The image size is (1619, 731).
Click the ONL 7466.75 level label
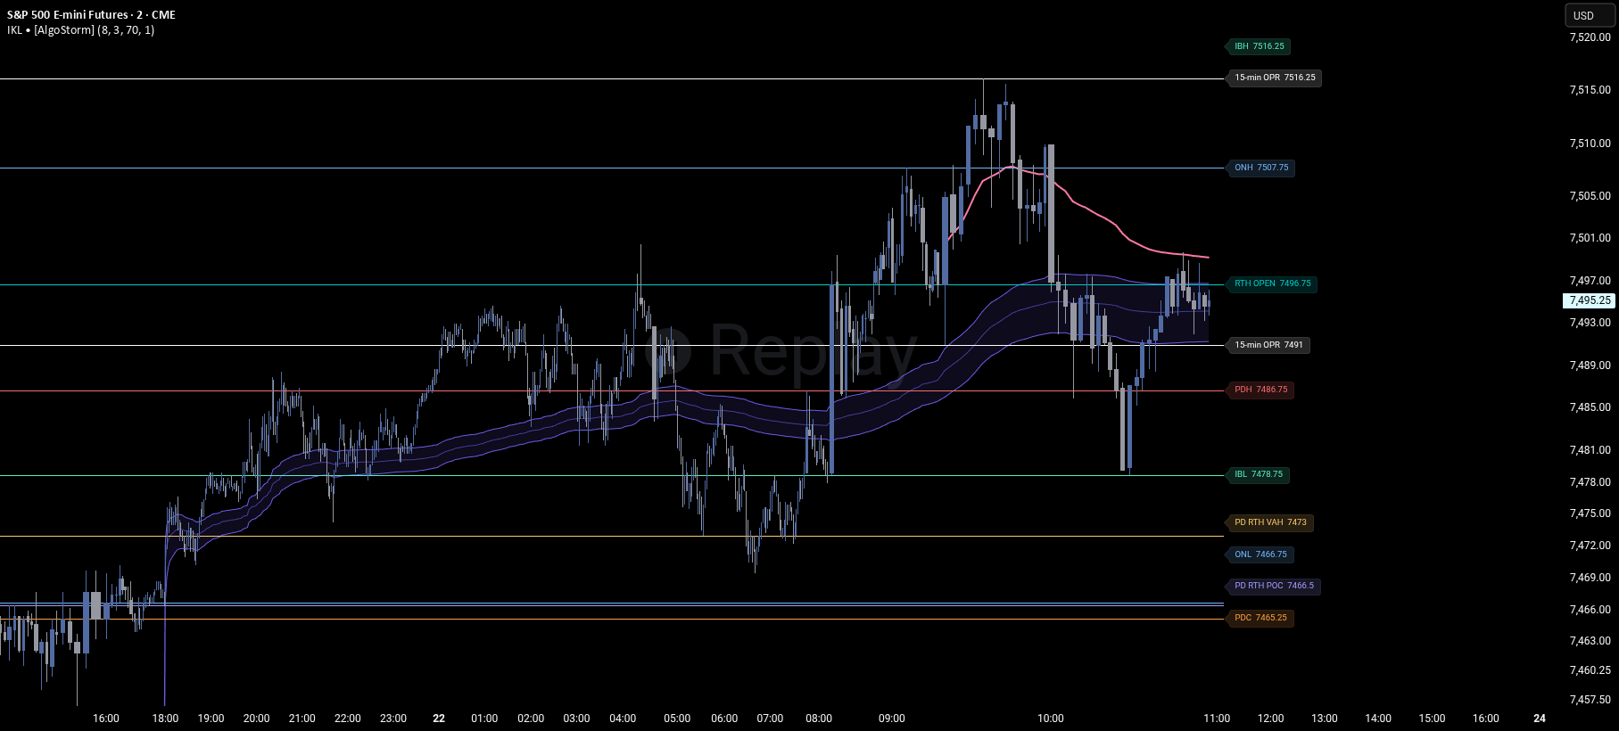pos(1260,554)
